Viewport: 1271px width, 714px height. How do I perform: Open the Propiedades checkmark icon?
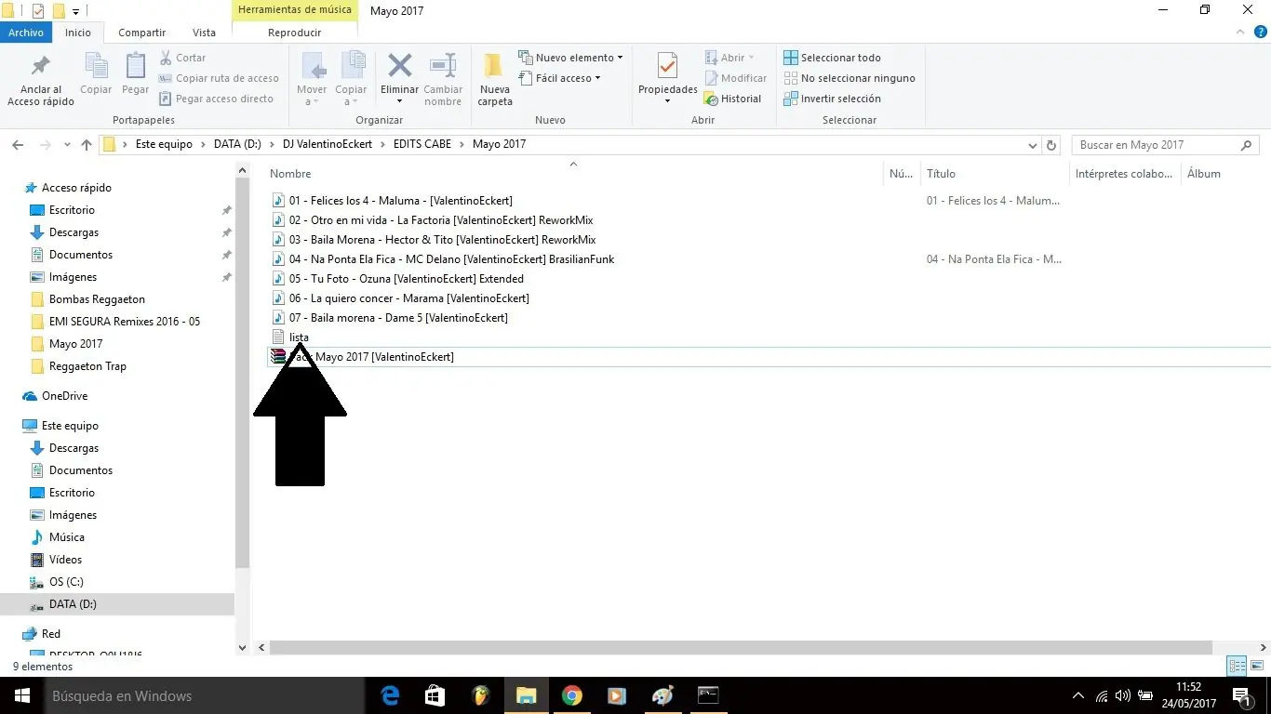click(667, 67)
